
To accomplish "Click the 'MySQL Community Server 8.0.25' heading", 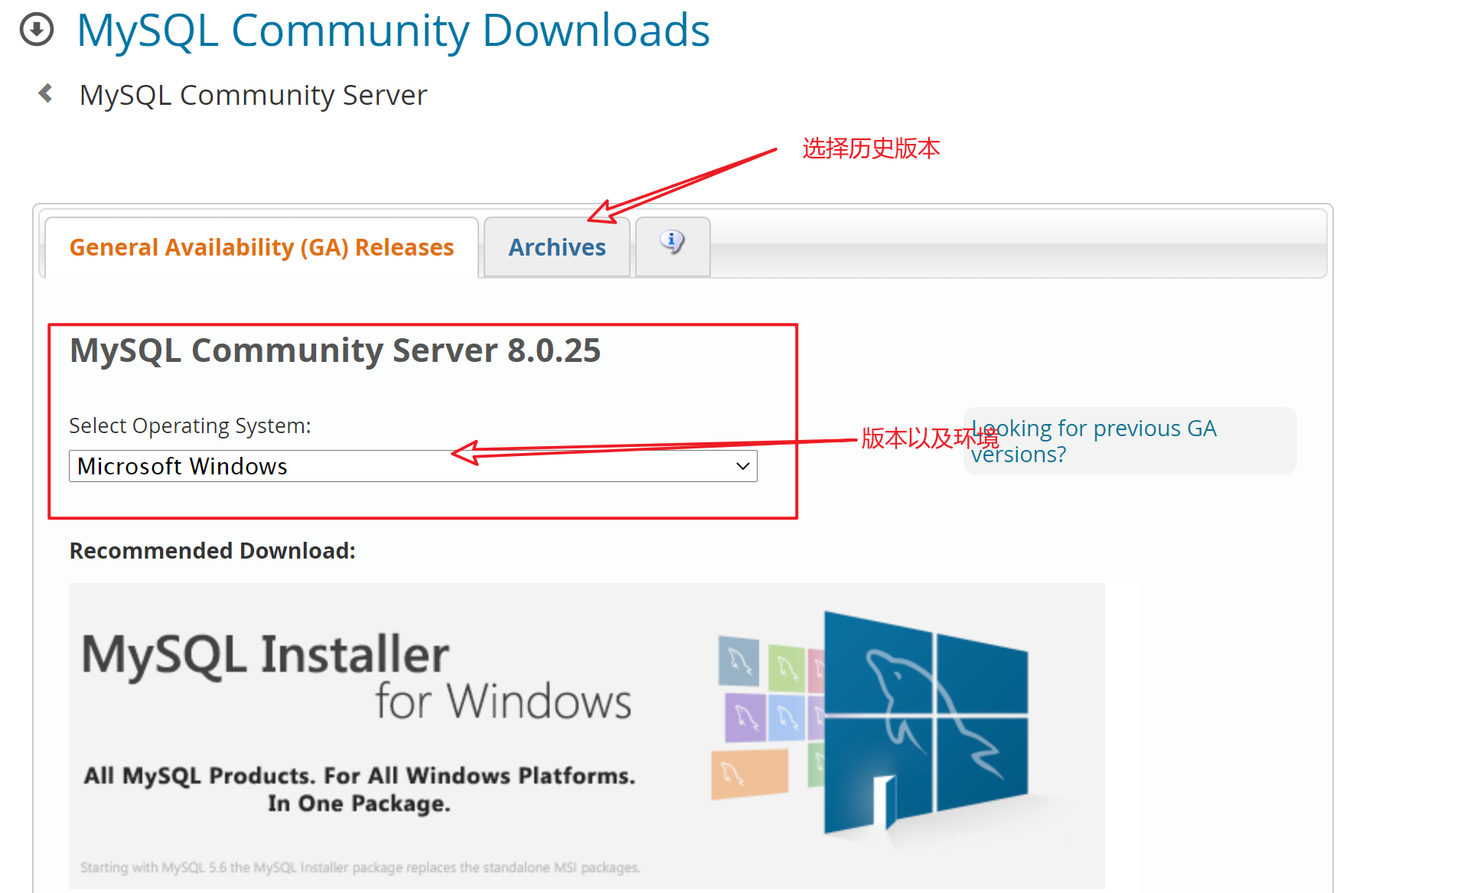I will click(335, 350).
